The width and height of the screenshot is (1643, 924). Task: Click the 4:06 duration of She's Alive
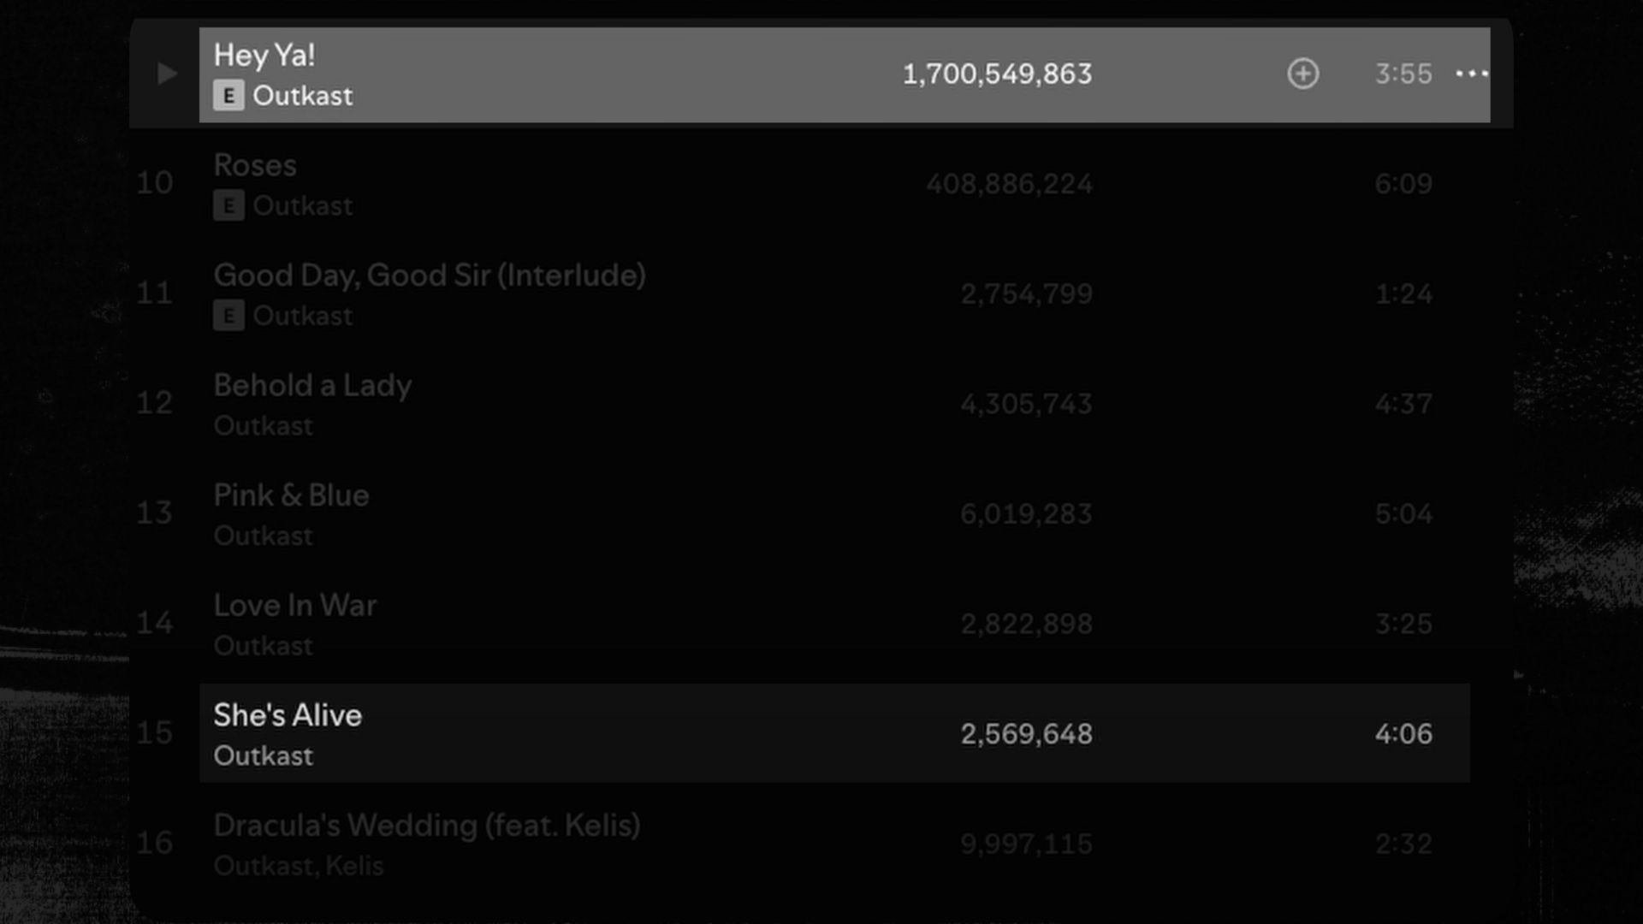(x=1403, y=734)
